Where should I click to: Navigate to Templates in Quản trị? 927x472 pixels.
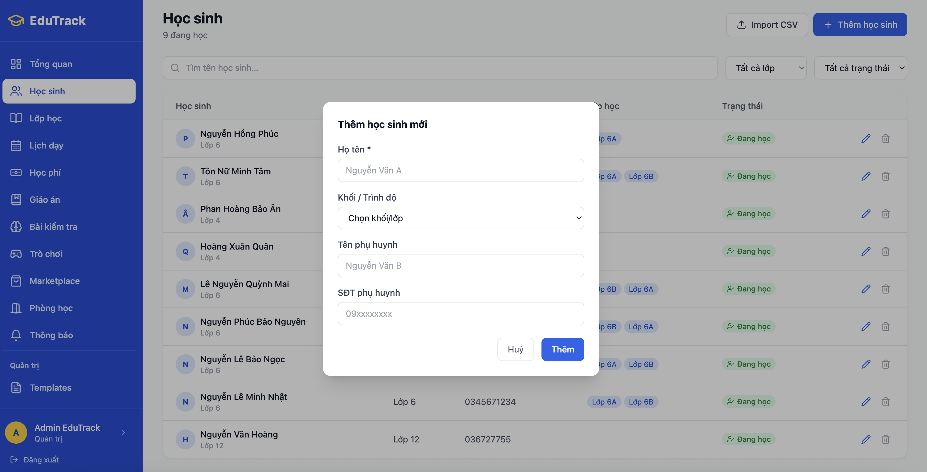(x=50, y=388)
